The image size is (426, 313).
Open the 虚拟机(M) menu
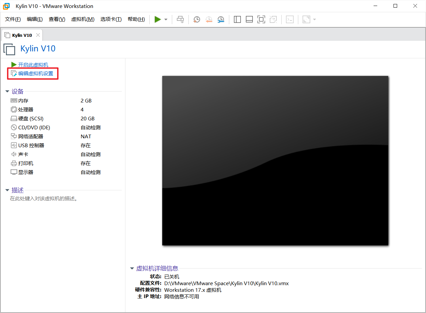83,19
